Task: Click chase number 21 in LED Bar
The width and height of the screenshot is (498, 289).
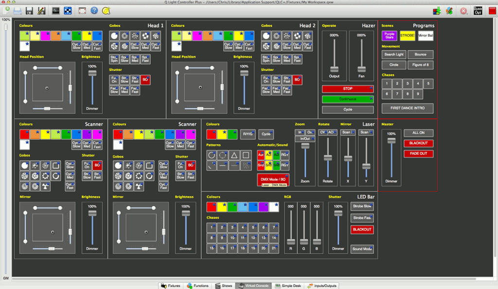Action: pyautogui.click(x=274, y=248)
